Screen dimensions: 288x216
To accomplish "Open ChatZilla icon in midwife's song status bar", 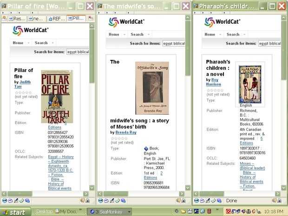I will [123, 201].
